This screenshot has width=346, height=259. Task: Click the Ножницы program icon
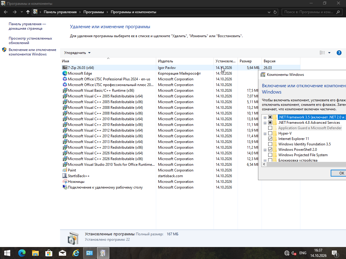point(65,182)
